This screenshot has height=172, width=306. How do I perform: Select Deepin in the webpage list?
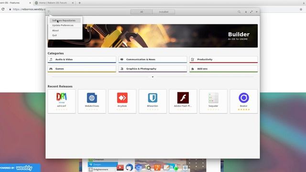tap(103, 164)
